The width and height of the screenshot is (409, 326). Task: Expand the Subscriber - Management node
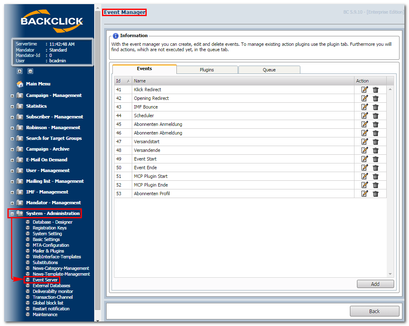[12, 117]
